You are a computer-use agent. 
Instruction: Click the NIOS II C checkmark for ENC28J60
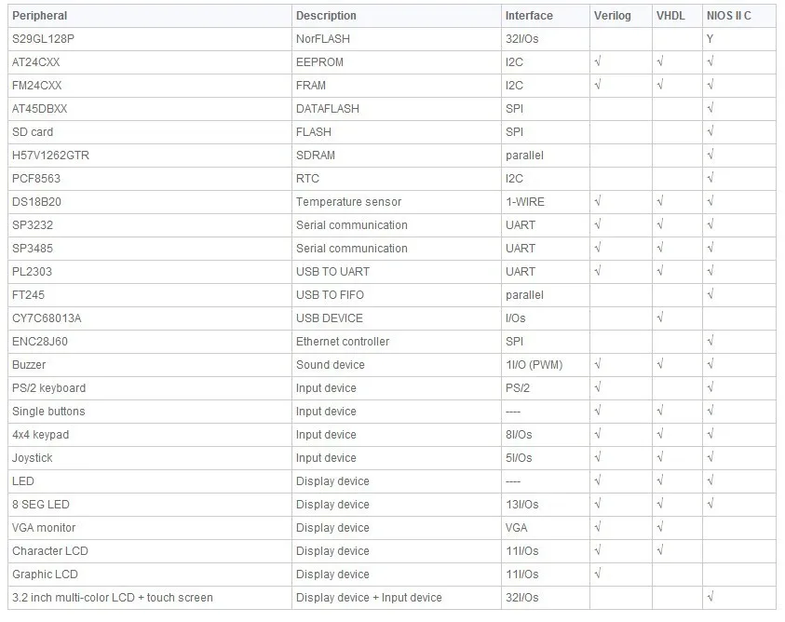pos(711,341)
